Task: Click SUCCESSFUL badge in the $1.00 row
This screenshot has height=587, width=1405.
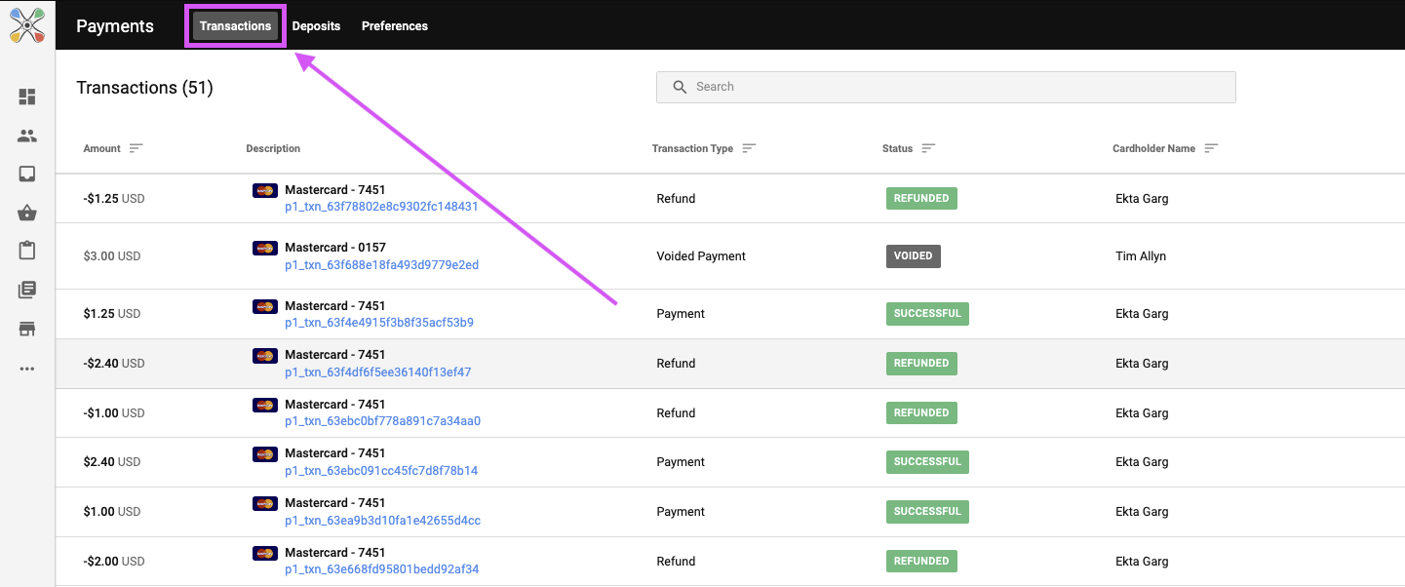Action: click(x=927, y=512)
